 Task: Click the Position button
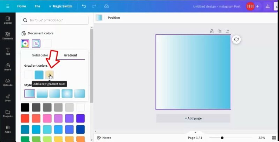click(114, 18)
